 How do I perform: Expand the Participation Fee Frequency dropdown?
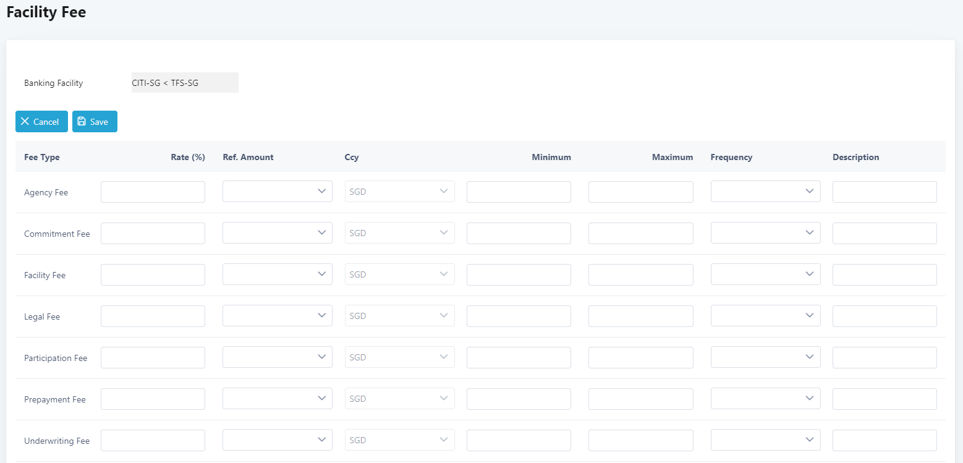[765, 357]
